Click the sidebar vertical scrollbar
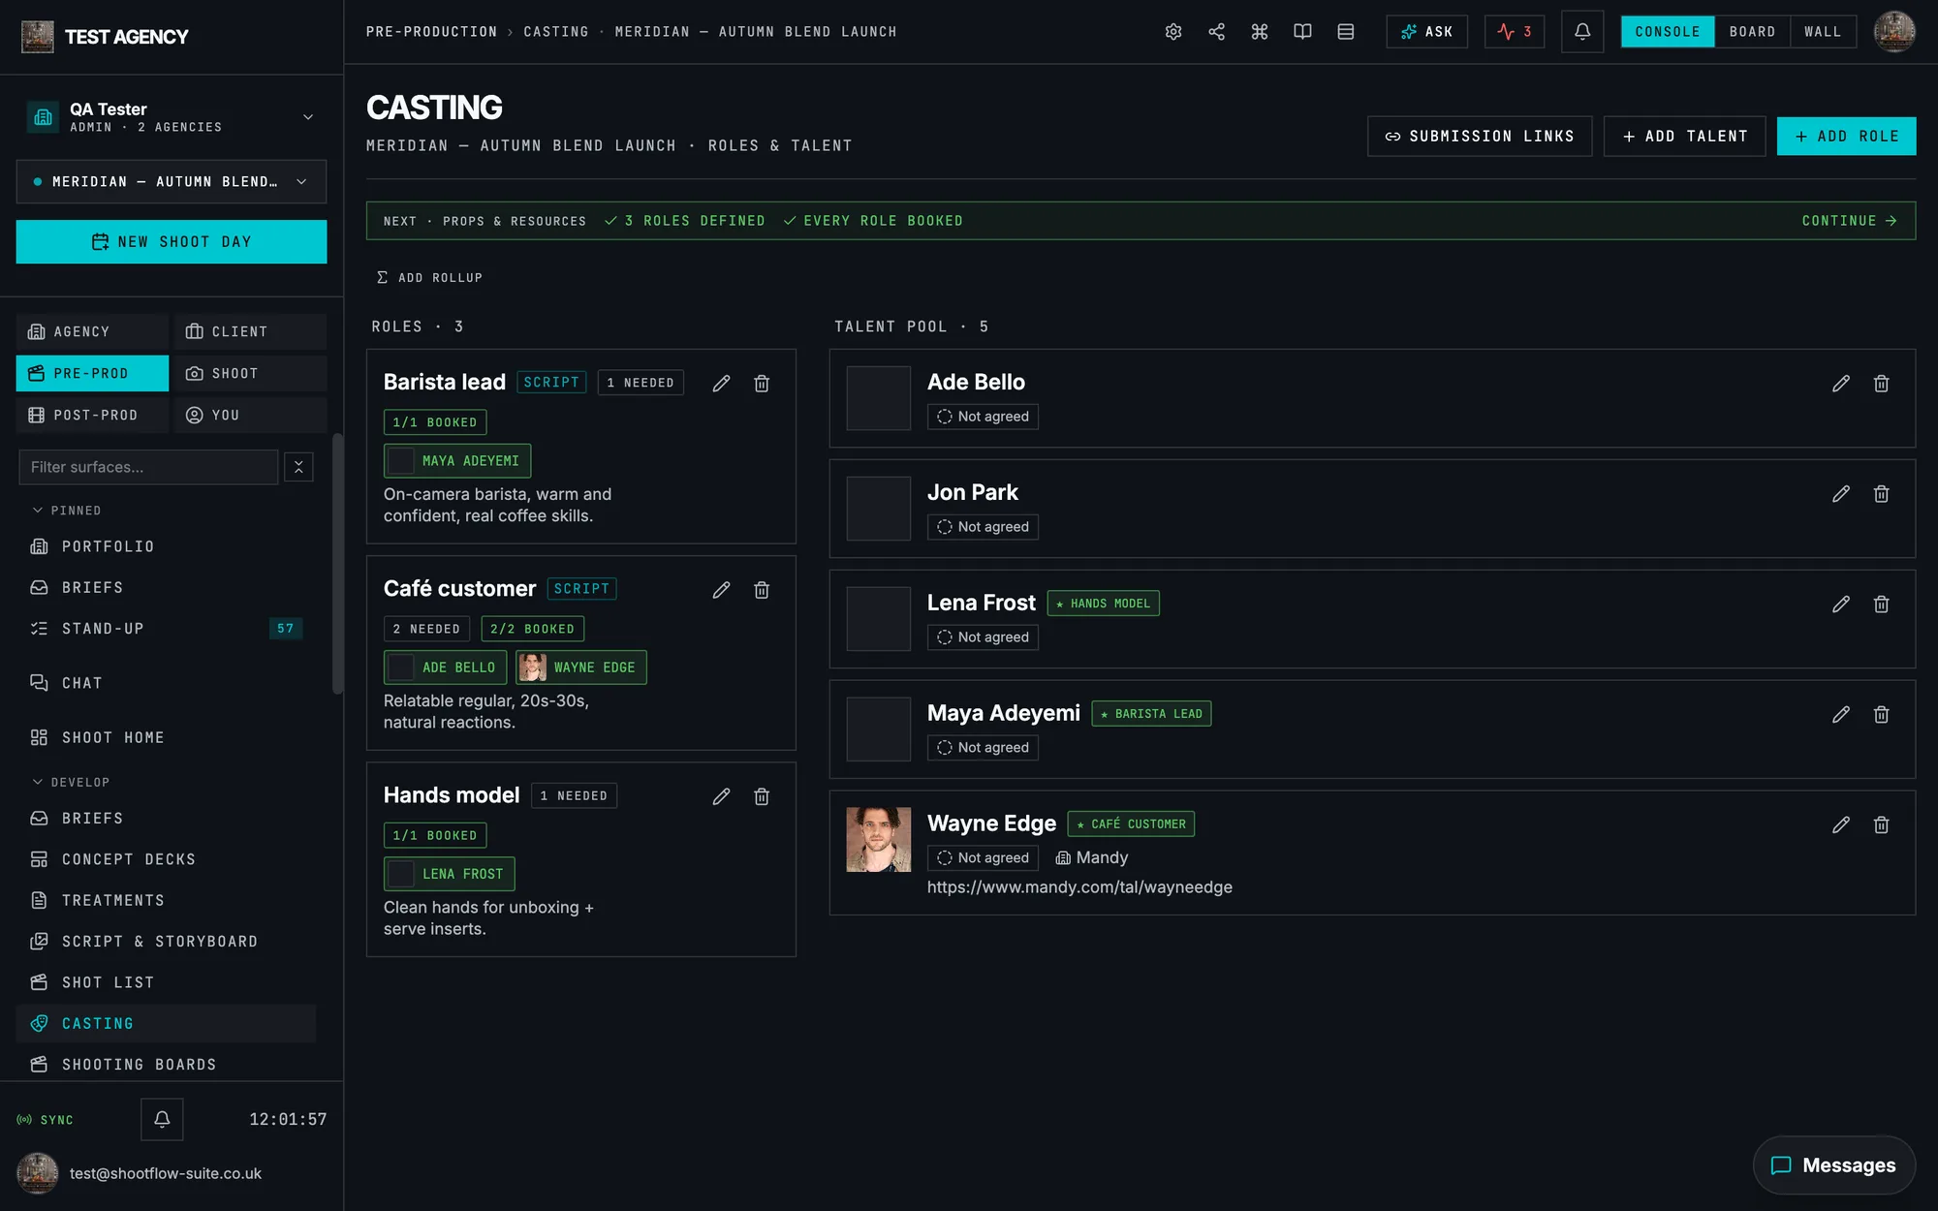1938x1211 pixels. point(337,564)
